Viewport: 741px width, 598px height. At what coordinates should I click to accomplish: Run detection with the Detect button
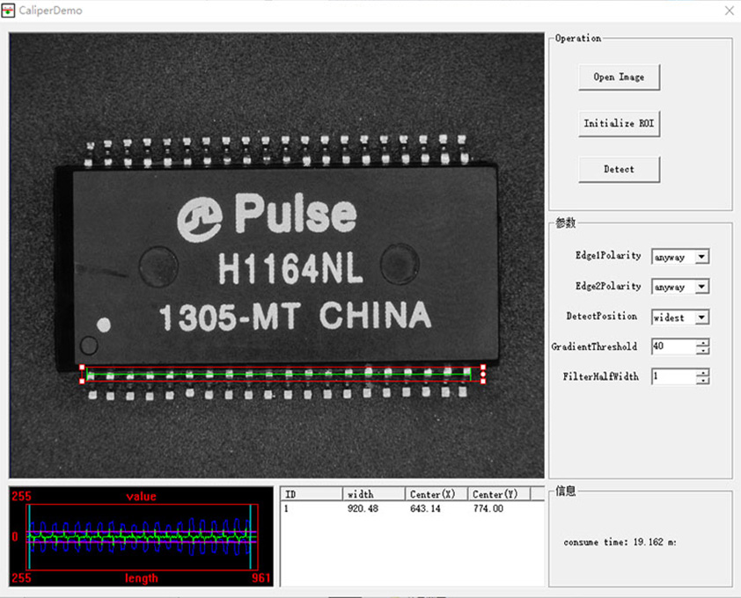click(x=619, y=169)
